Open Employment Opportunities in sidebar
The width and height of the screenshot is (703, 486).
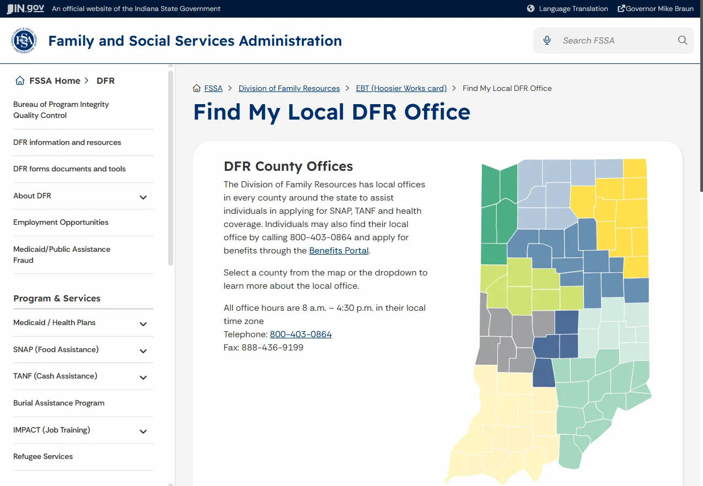pos(61,222)
